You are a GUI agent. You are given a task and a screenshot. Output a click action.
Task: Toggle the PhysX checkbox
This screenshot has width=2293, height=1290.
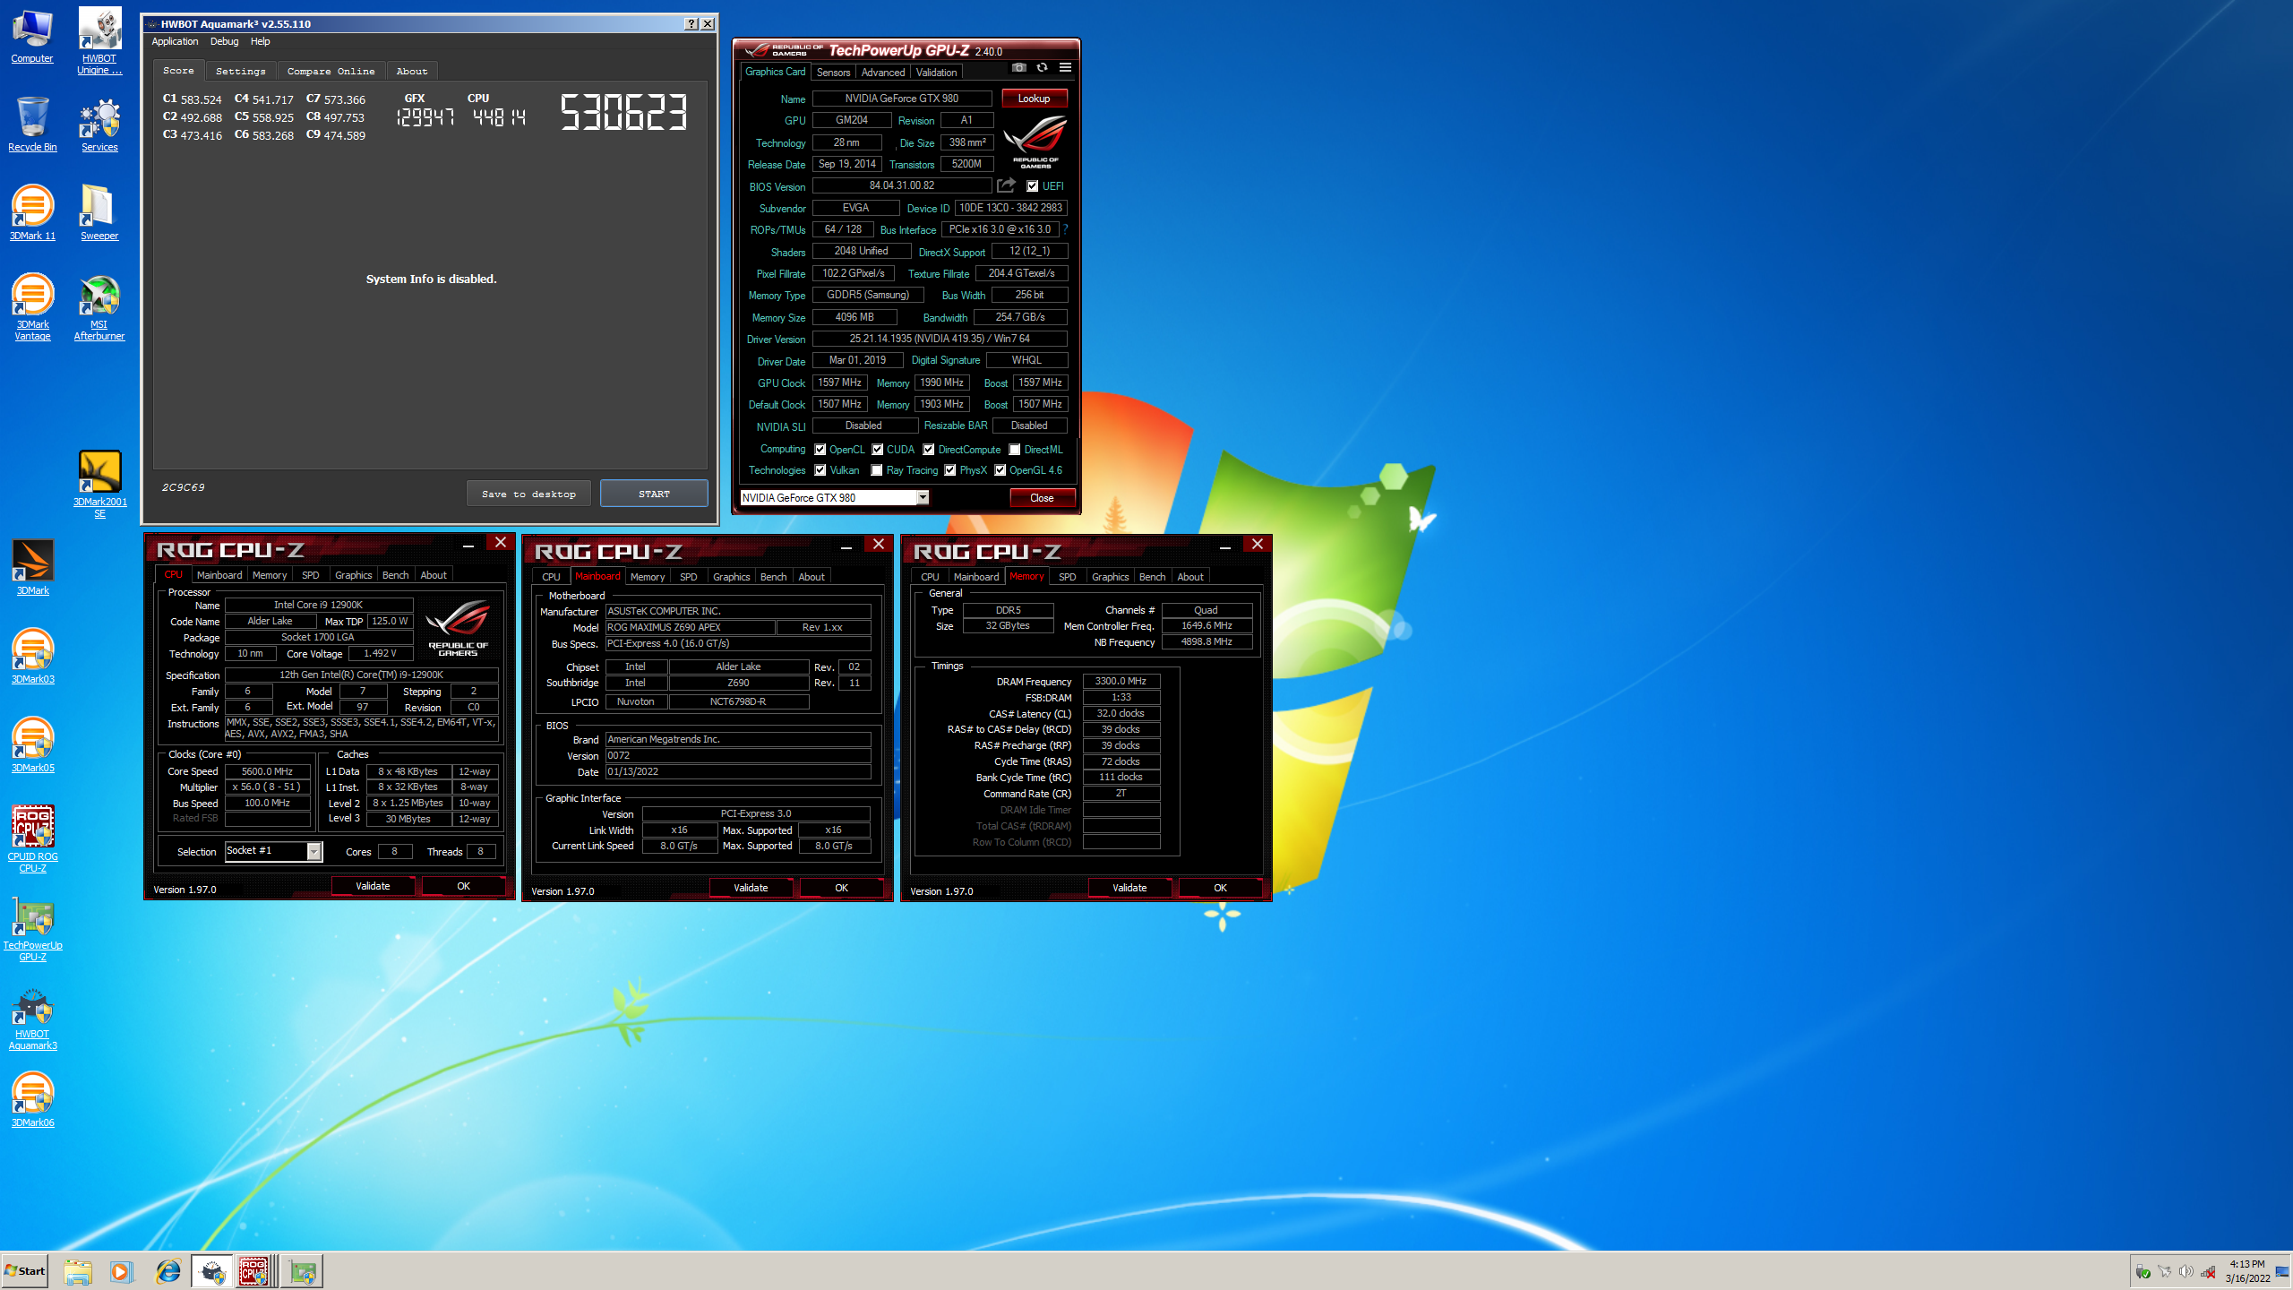click(x=950, y=470)
